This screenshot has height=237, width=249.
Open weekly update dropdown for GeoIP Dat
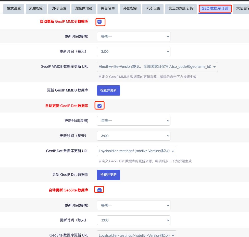pyautogui.click(x=133, y=121)
